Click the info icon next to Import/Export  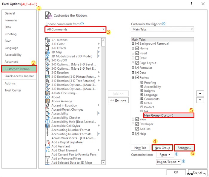tap(184, 161)
